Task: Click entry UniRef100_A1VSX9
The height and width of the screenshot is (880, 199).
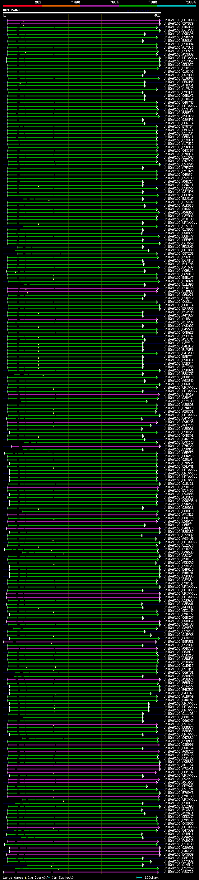Action: 178,89
